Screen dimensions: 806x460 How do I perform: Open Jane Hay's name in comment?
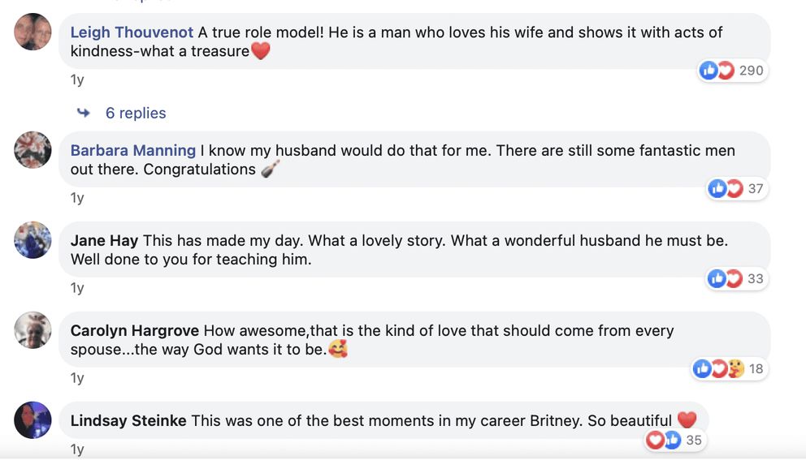click(104, 240)
